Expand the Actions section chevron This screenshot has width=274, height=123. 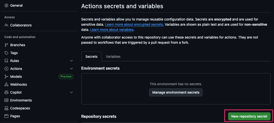pyautogui.click(x=71, y=69)
